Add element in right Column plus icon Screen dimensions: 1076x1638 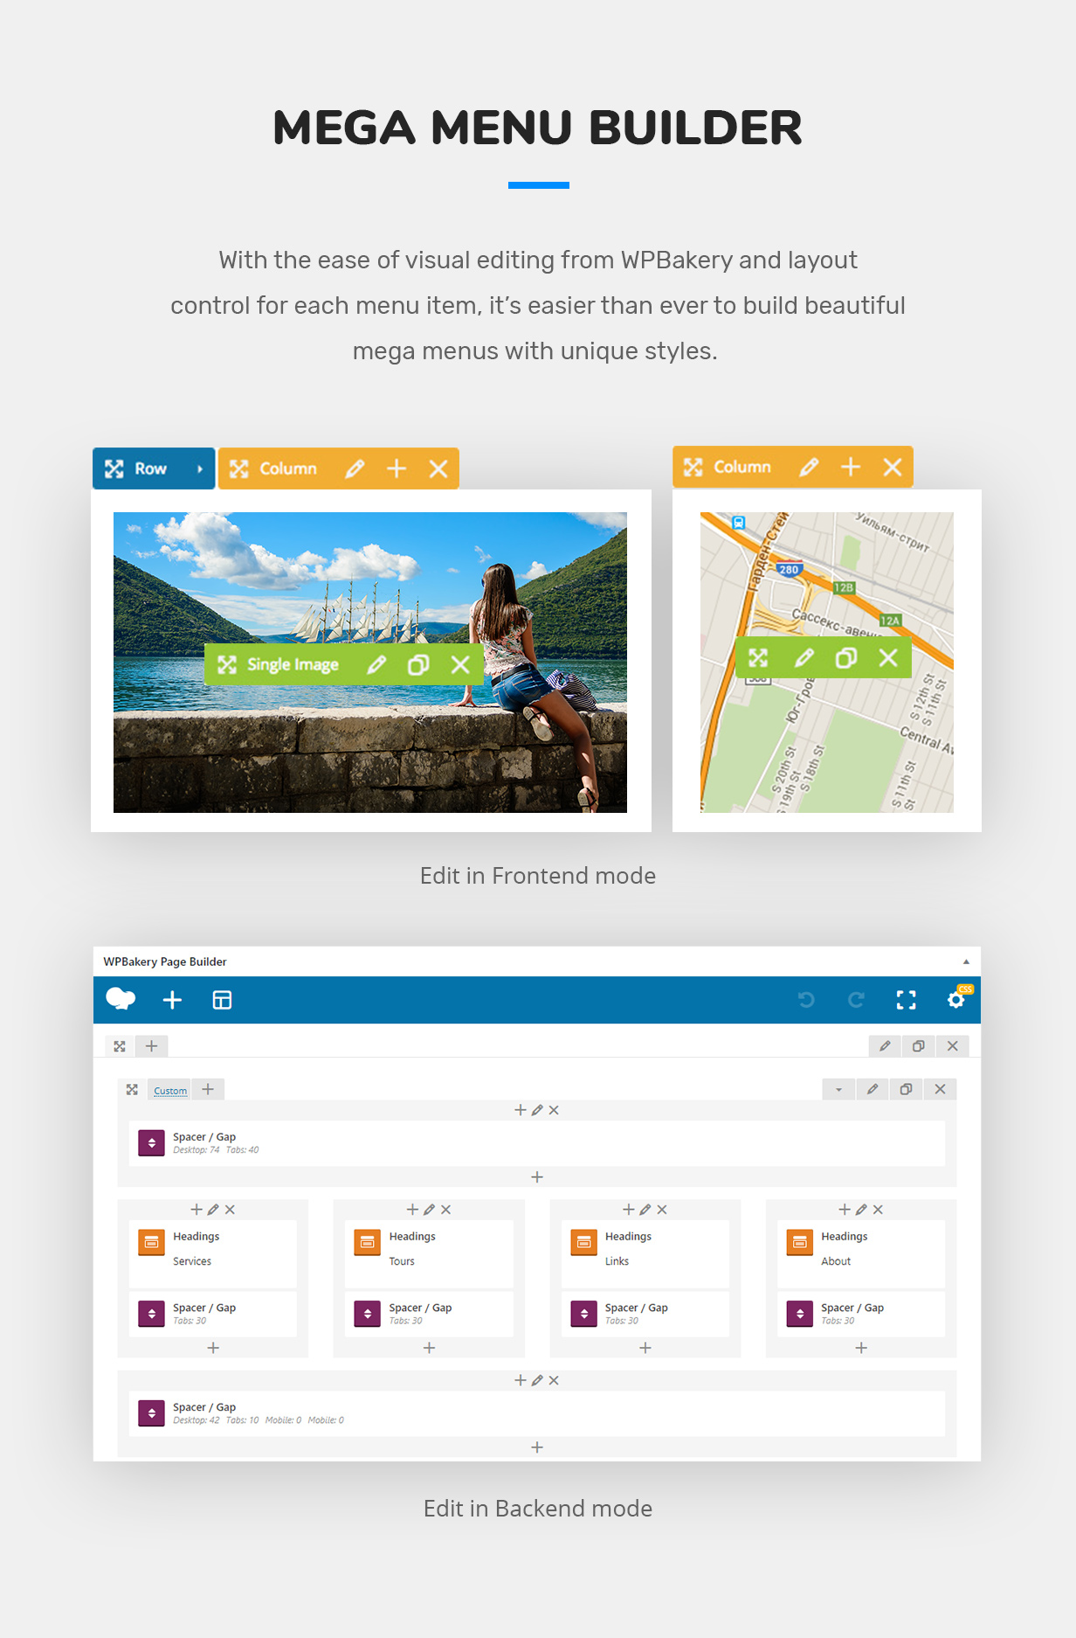[851, 468]
